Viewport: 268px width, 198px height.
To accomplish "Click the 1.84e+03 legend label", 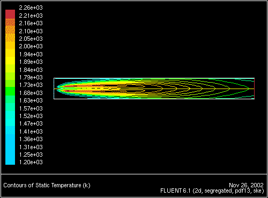I will click(x=31, y=70).
